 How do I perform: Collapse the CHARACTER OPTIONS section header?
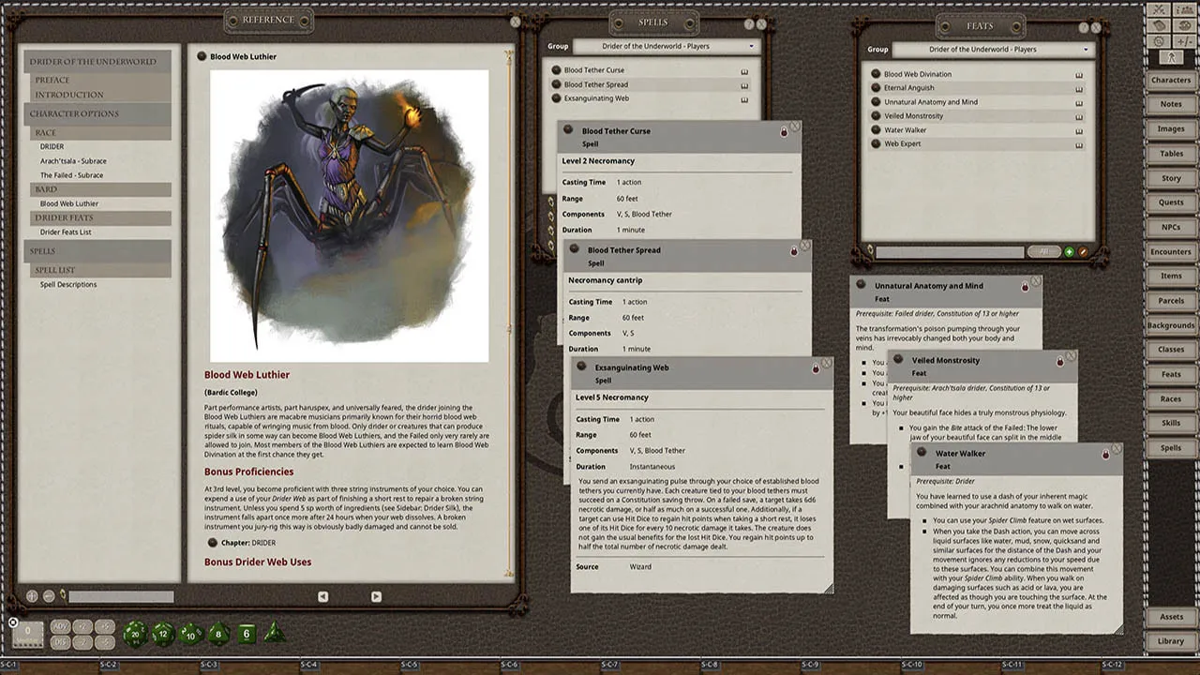coord(98,113)
